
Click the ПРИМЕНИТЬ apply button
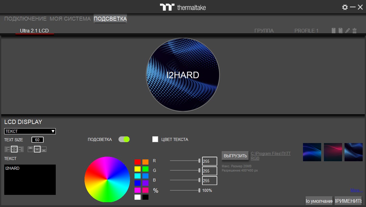click(x=348, y=201)
